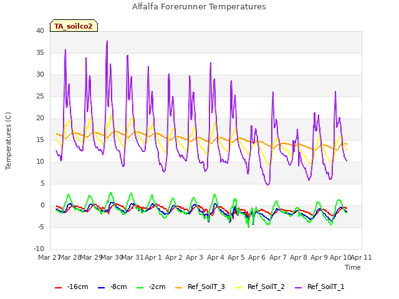
Task: Click the chart title Alfalfa Forerunner Temperatures
Action: [x=199, y=7]
